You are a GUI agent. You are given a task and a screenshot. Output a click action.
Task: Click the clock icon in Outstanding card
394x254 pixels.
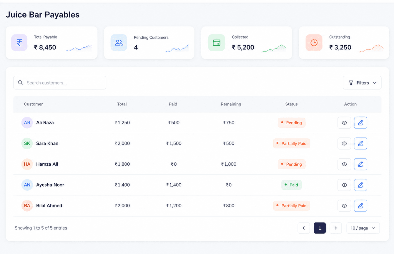pos(314,43)
